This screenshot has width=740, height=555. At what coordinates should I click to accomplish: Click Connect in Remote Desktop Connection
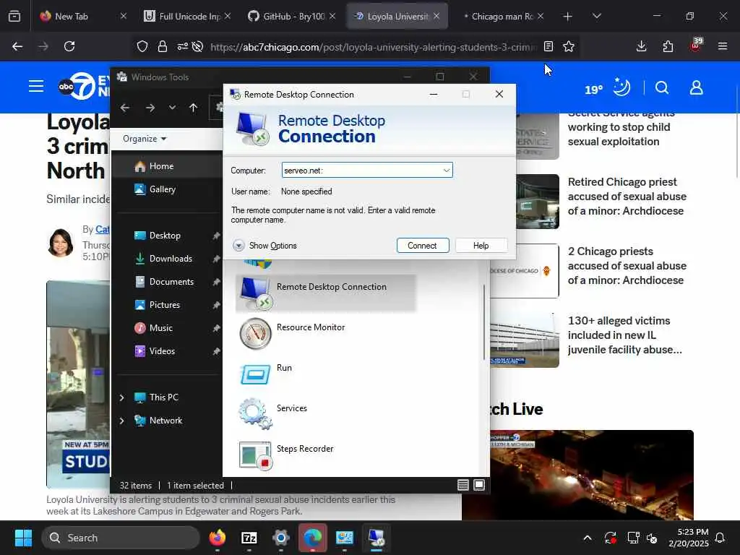422,246
